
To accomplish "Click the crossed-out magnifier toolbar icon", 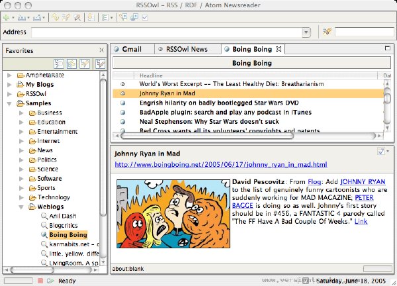I will [77, 17].
